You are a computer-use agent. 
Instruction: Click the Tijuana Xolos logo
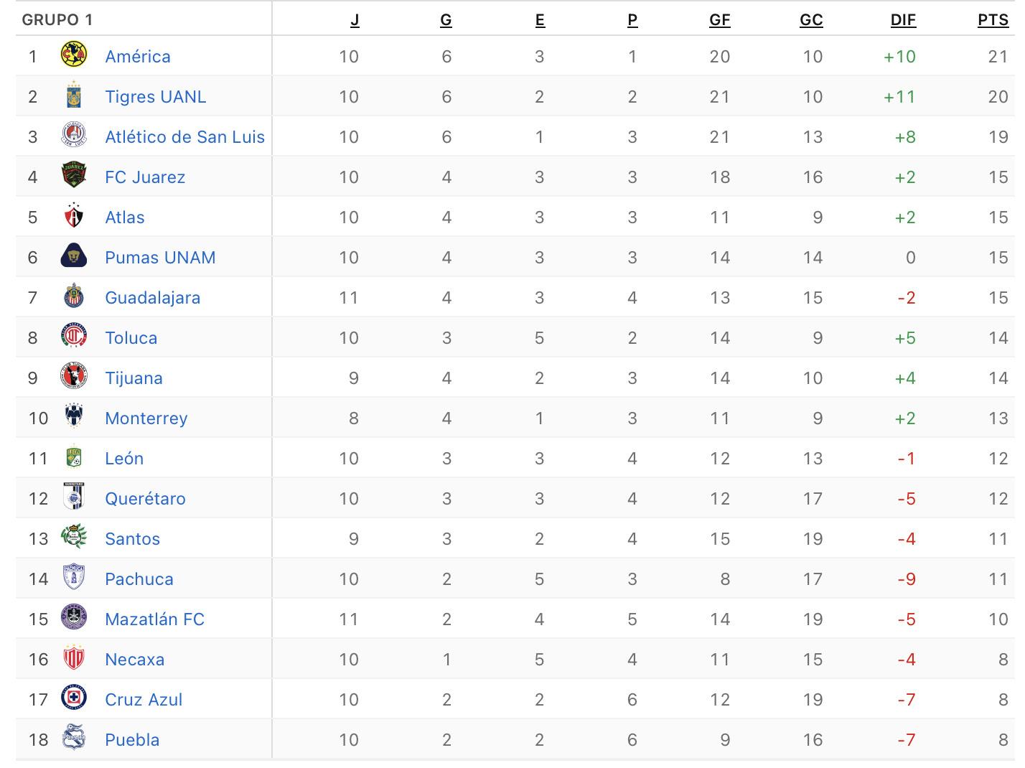pos(74,378)
